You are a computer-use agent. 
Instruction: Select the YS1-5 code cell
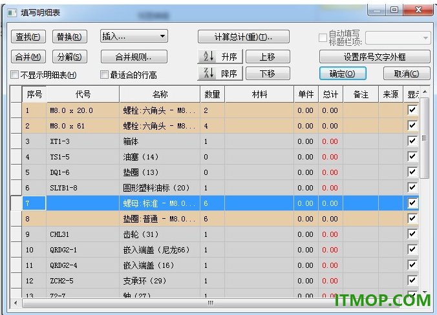[x=83, y=157]
